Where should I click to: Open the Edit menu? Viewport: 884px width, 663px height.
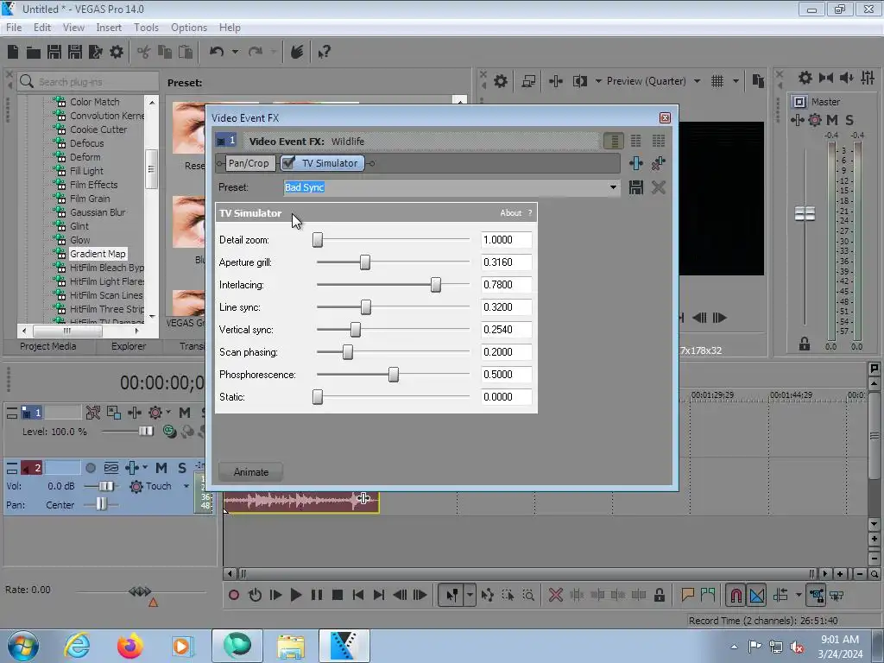(42, 27)
